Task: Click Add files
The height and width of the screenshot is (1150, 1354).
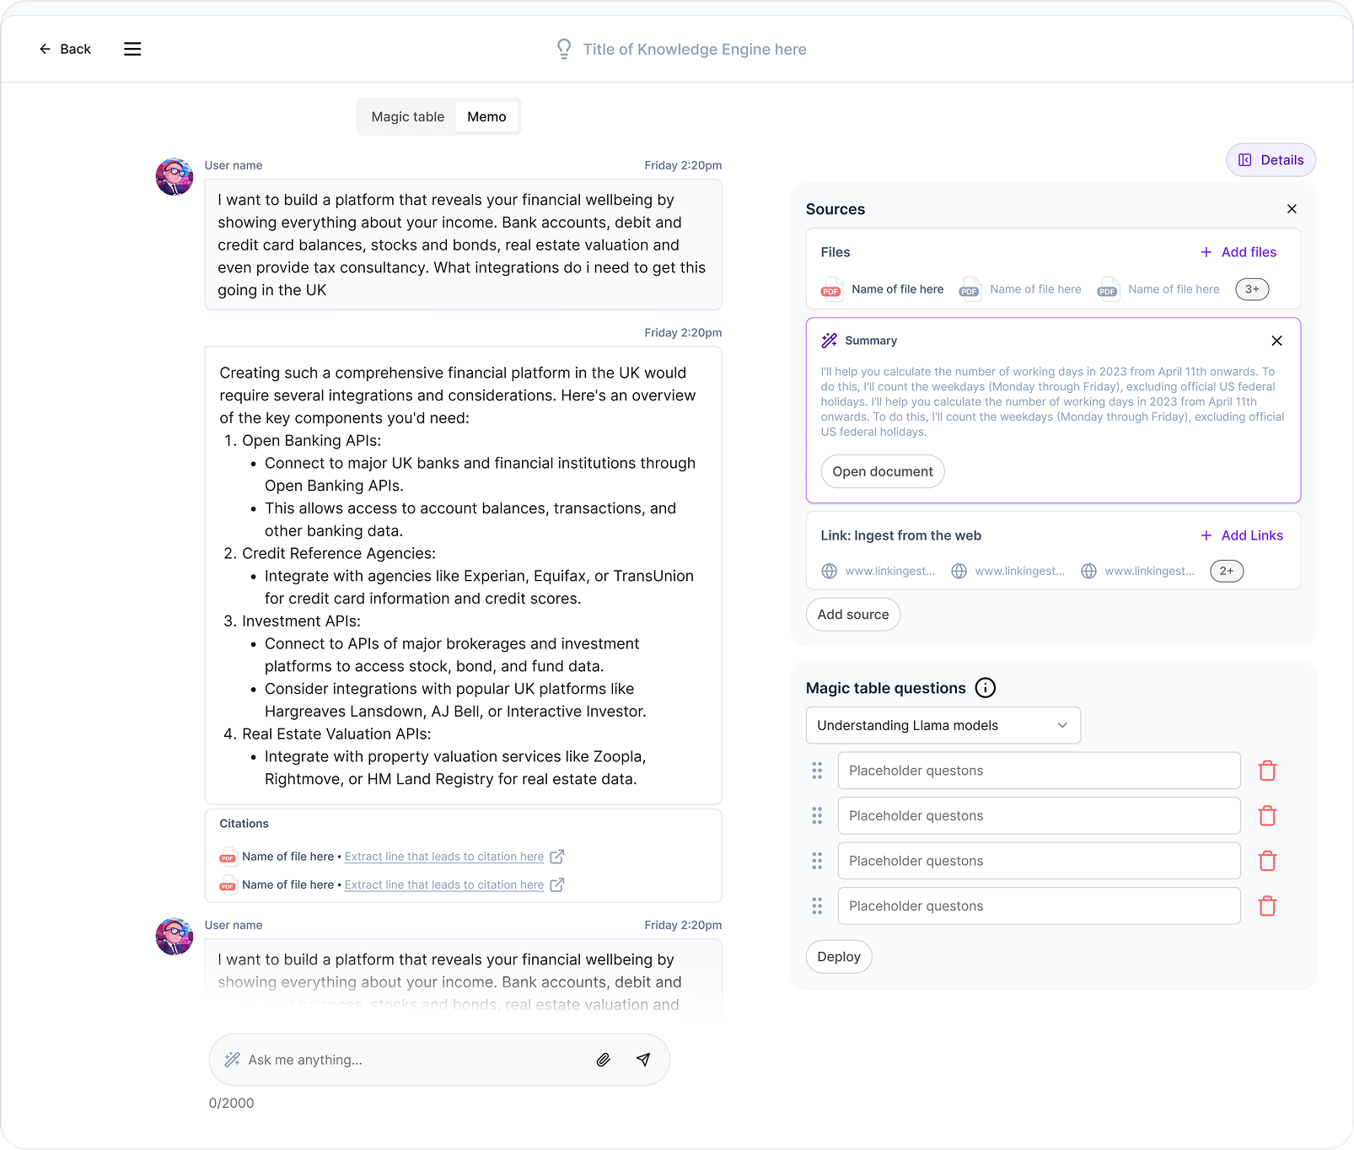Action: click(x=1238, y=252)
